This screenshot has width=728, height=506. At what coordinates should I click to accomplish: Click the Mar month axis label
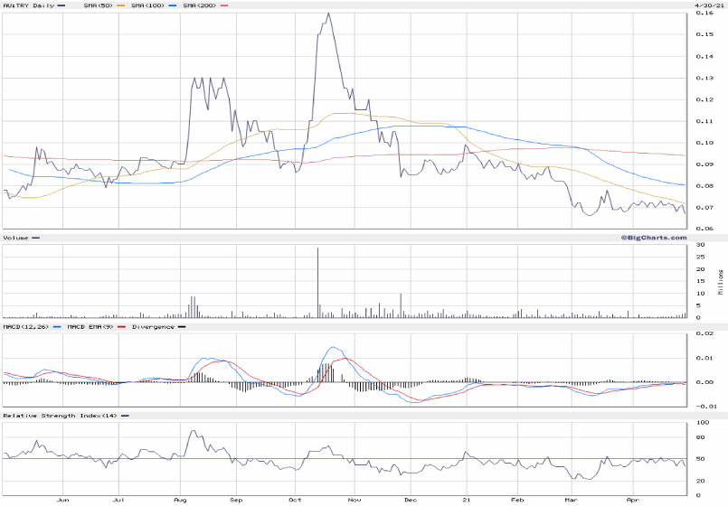coord(571,498)
